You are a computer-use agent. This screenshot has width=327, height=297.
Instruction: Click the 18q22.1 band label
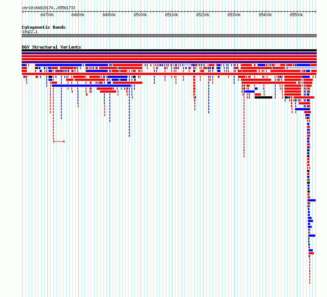(x=30, y=32)
